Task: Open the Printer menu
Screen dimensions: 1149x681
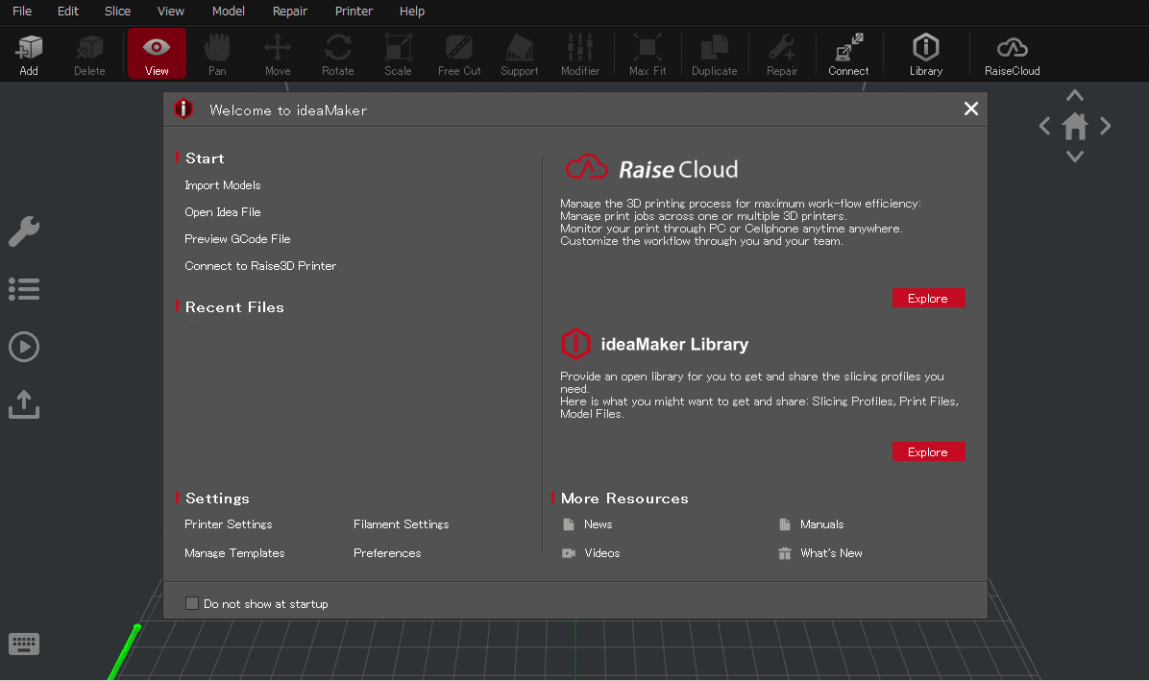Action: coord(354,11)
